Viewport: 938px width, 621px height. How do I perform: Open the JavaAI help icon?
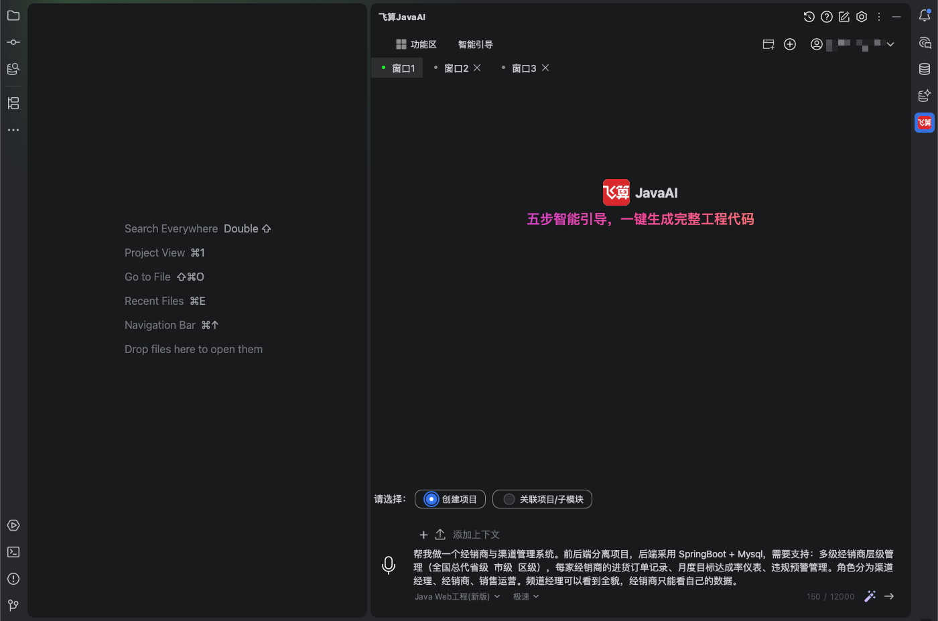[x=827, y=17]
